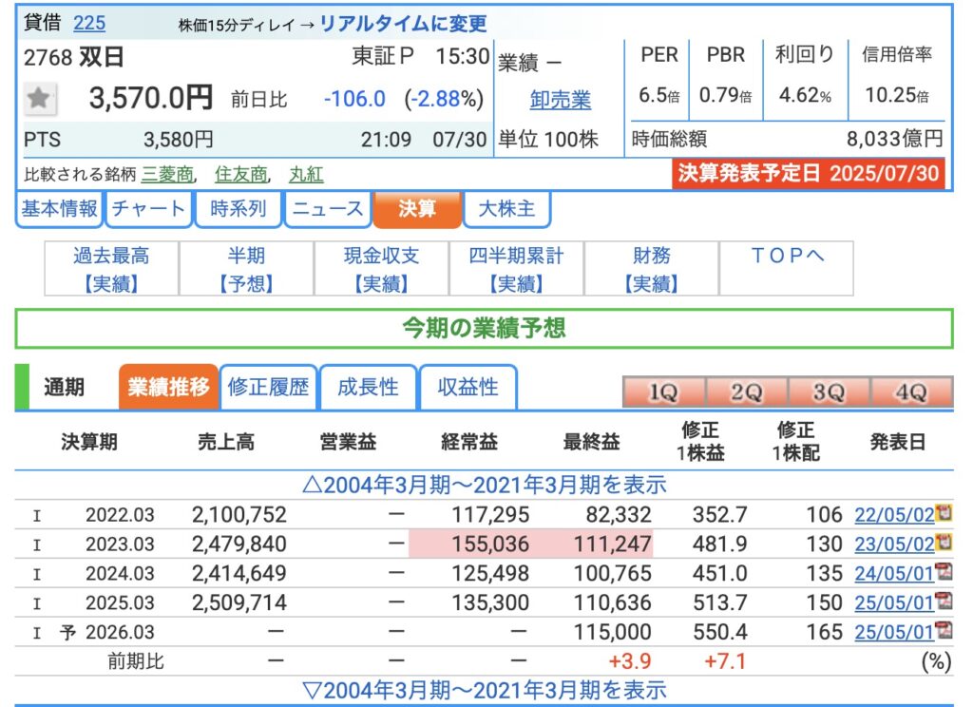Click the 通期 label

click(x=64, y=387)
